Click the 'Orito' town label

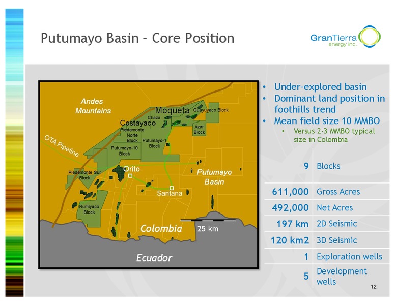coord(131,169)
